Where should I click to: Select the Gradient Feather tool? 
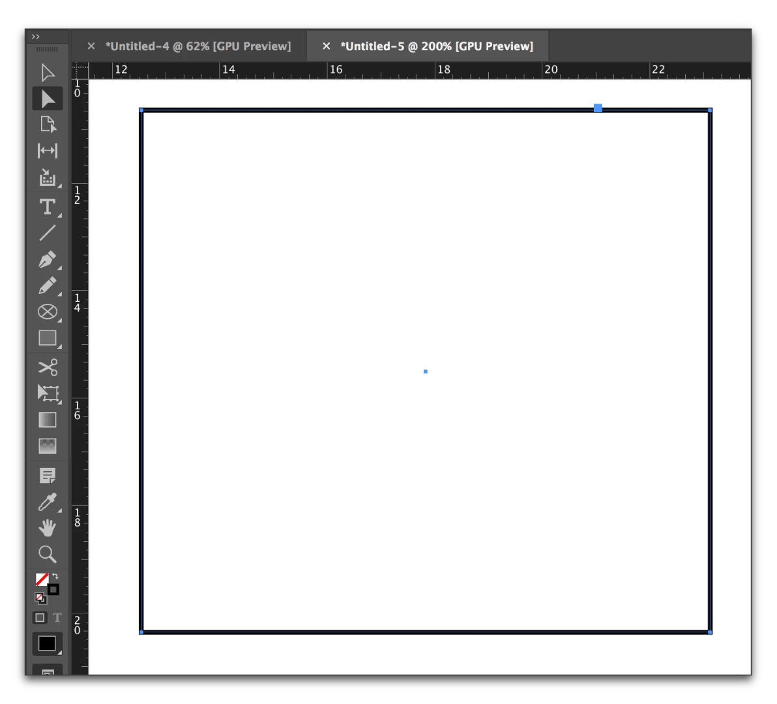pos(48,446)
